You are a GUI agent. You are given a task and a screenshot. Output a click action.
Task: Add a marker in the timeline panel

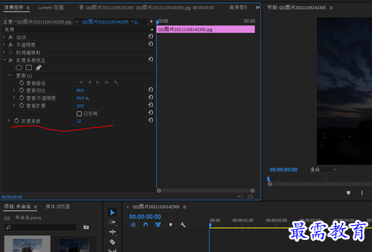tap(171, 224)
